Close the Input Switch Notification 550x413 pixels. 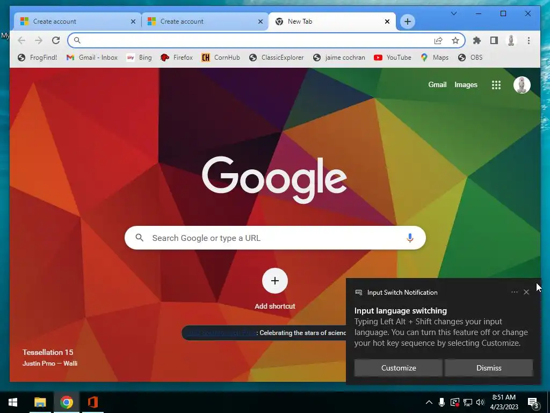pyautogui.click(x=526, y=292)
